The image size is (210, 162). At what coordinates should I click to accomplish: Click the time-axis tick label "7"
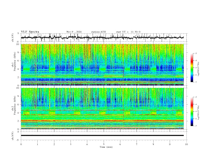(137, 144)
